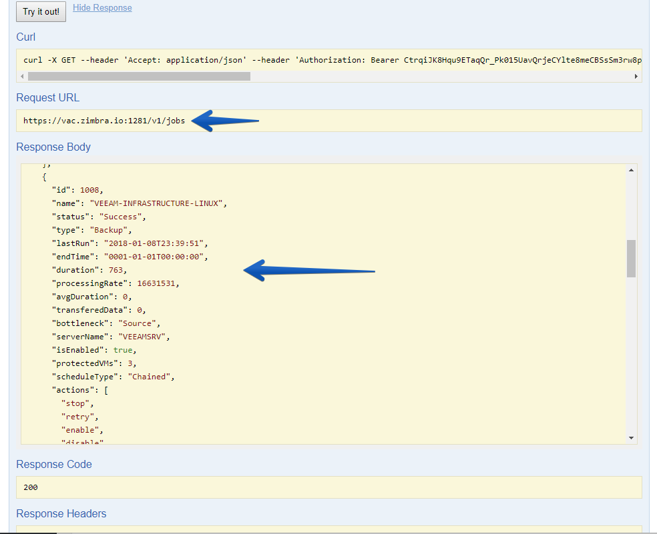657x534 pixels.
Task: Click the response body scrollbar down arrow
Action: tap(631, 438)
